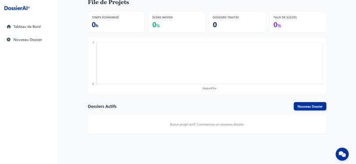
Task: Click the DossierAI logo
Action: coord(17,8)
